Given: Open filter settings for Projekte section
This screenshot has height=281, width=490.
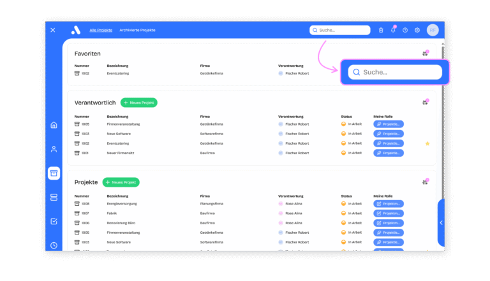Looking at the screenshot, I should (425, 182).
